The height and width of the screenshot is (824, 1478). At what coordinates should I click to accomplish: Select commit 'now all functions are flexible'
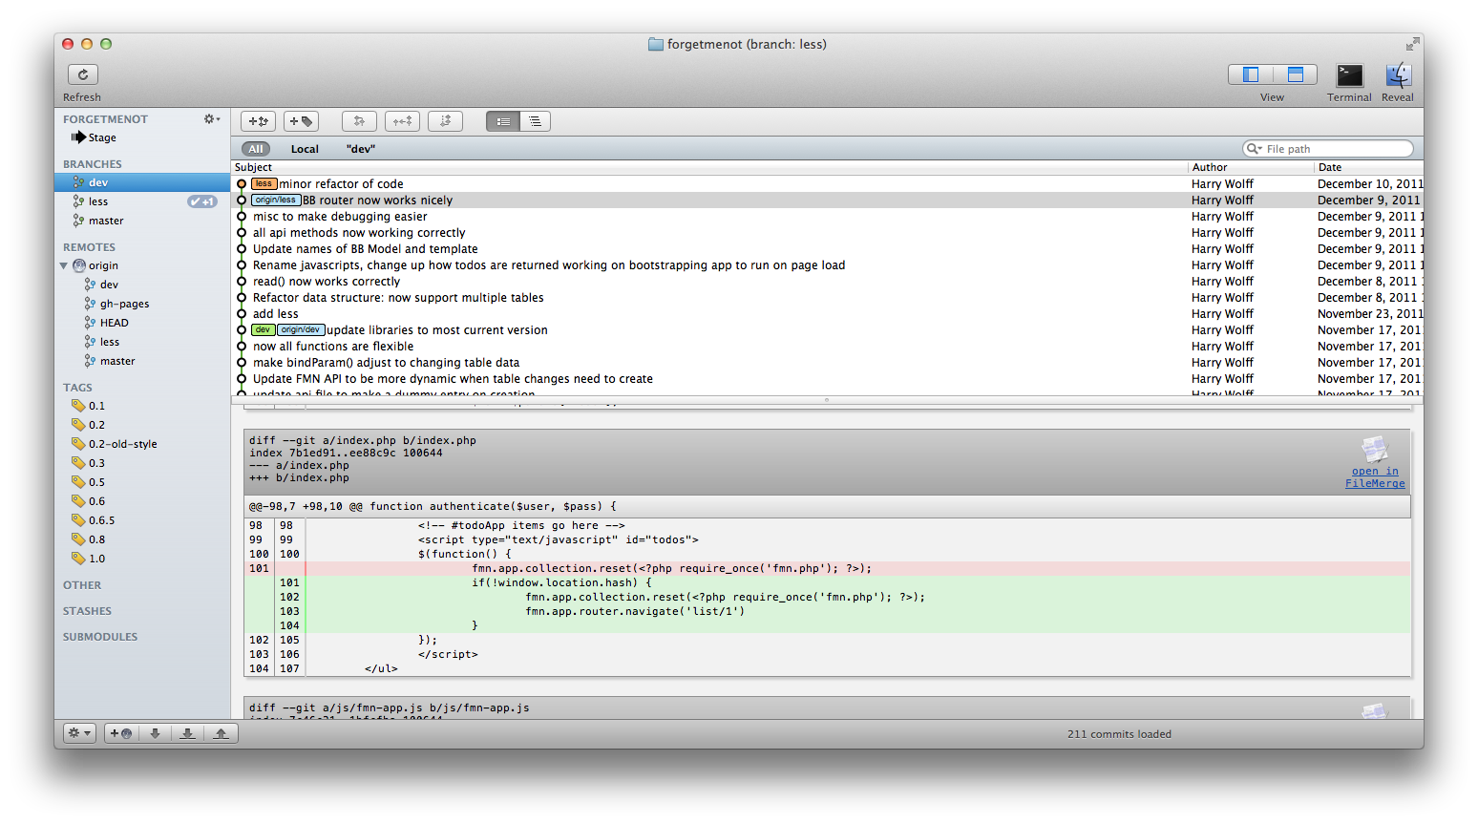point(827,347)
